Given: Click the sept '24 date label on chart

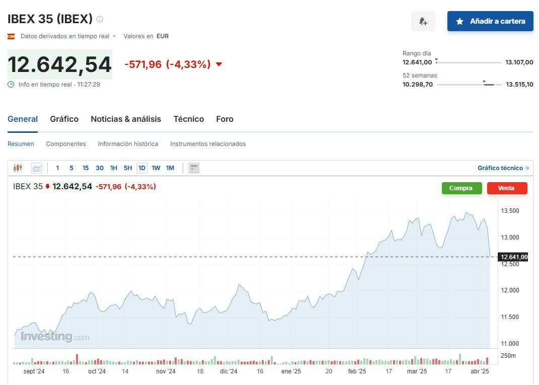Looking at the screenshot, I should pos(34,371).
